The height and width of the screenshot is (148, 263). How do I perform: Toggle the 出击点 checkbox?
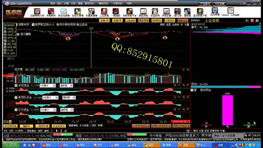[77, 25]
